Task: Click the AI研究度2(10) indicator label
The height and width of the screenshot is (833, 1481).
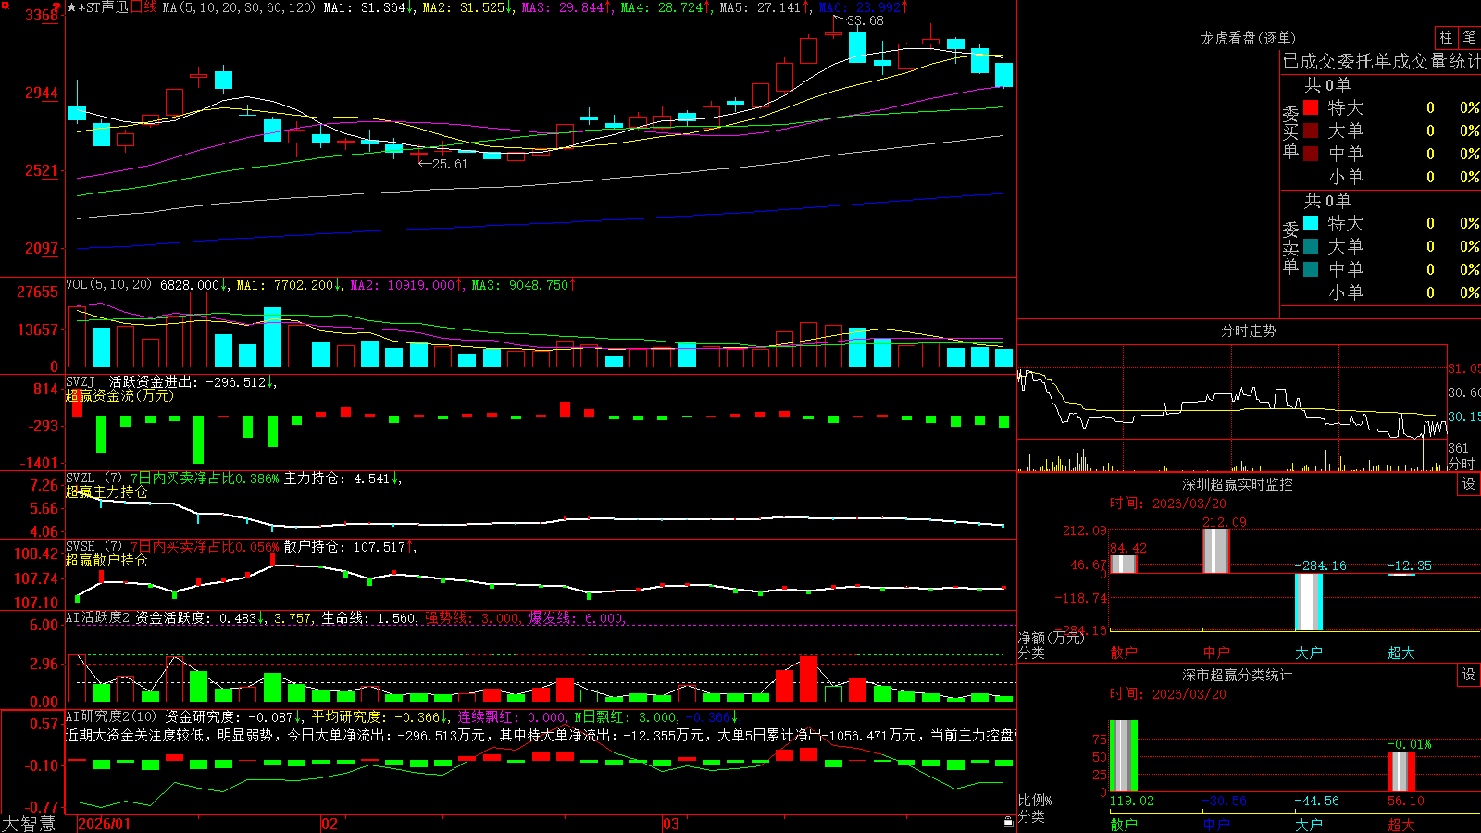Action: pyautogui.click(x=111, y=716)
